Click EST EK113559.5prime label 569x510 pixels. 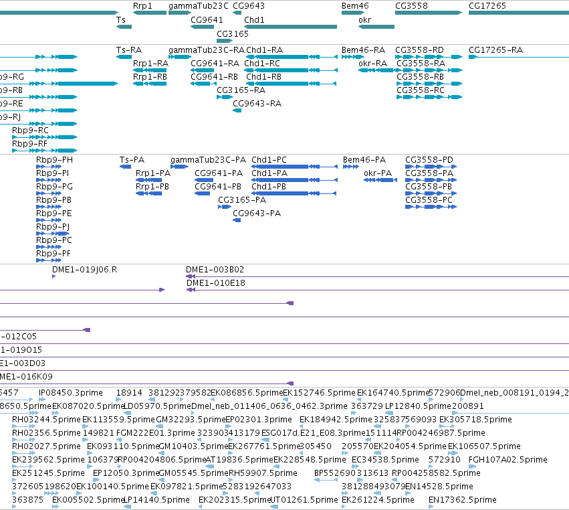[x=118, y=420]
